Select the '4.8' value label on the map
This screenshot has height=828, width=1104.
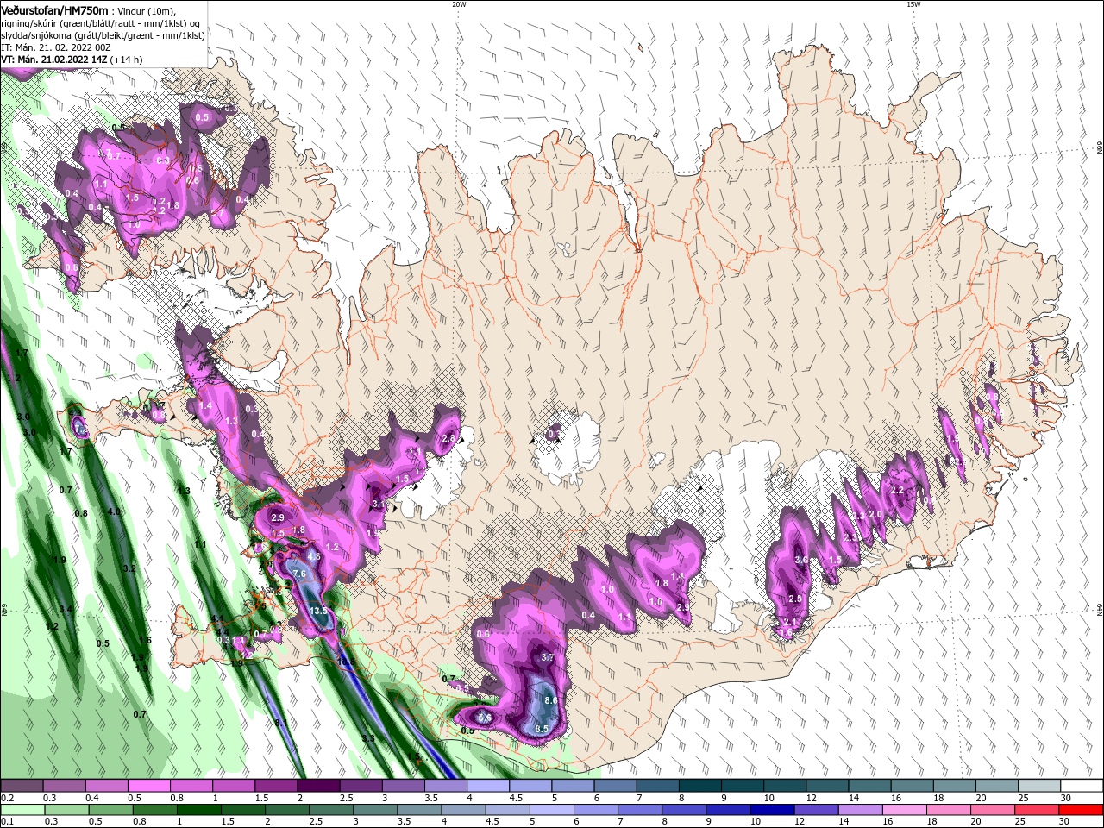[314, 557]
